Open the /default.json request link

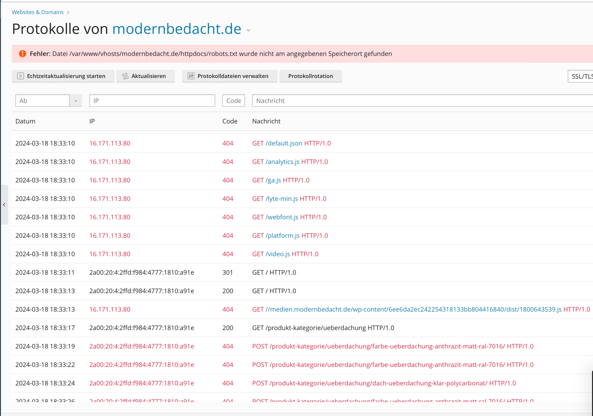pyautogui.click(x=284, y=143)
